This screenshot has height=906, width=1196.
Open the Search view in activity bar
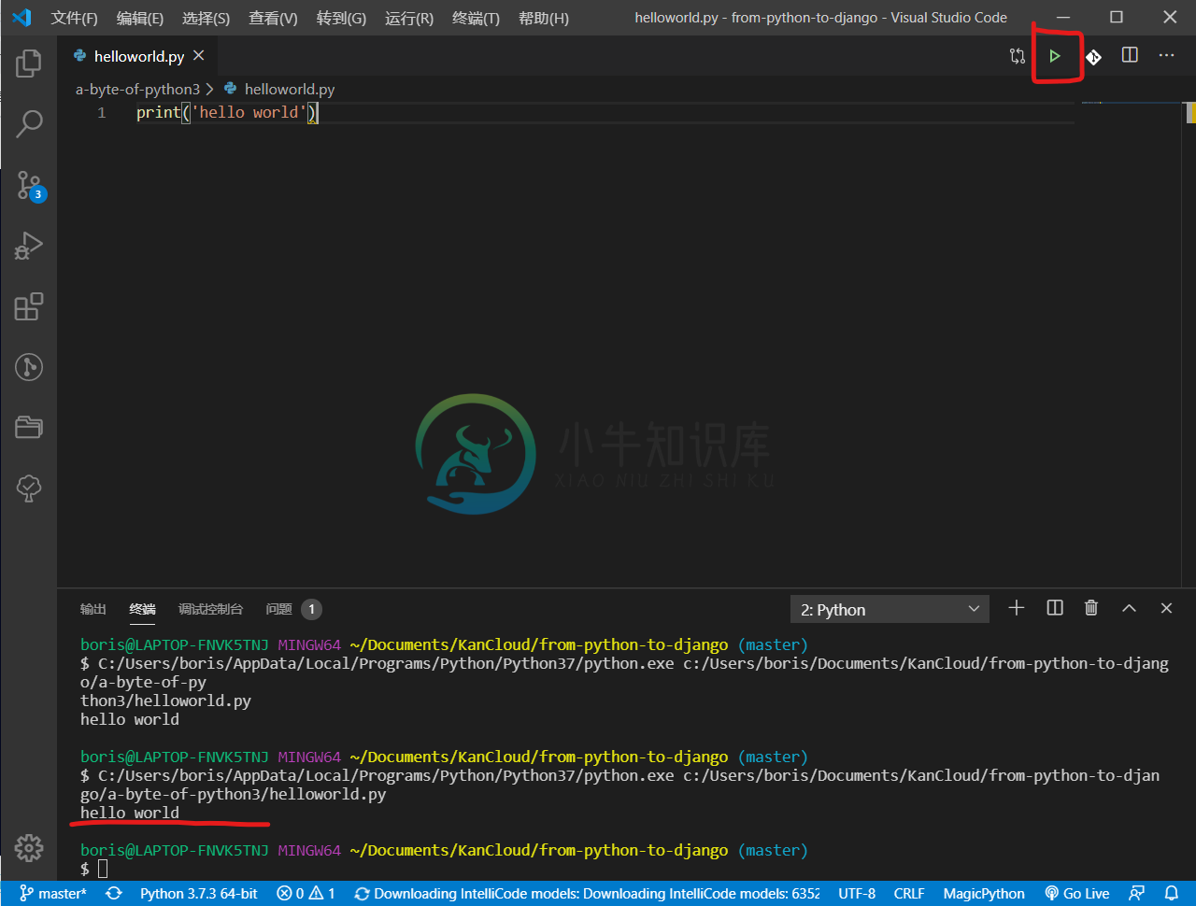pos(29,123)
